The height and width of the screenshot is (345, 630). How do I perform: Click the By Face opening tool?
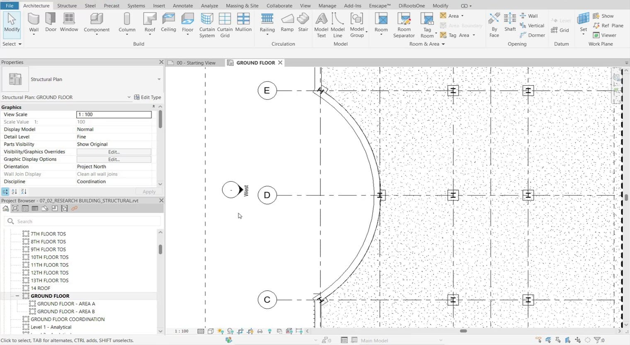coord(494,25)
